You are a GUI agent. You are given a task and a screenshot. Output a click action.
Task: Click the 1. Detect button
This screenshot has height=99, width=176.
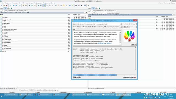[x=126, y=24]
